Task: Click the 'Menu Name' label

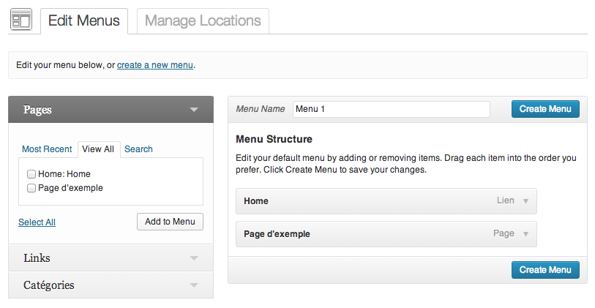Action: 261,109
